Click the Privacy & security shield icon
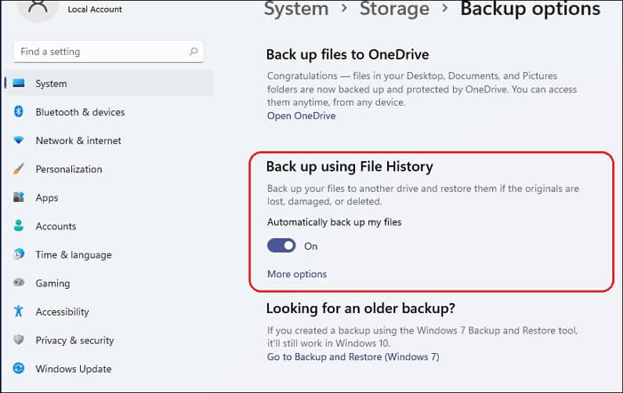 [x=19, y=341]
